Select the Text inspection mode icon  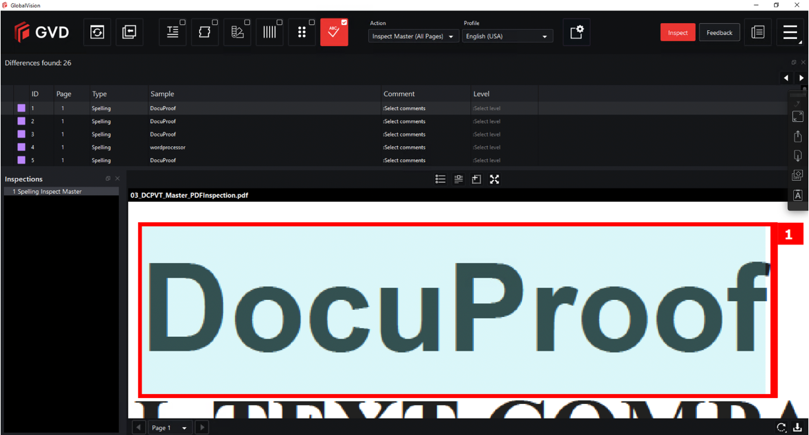pyautogui.click(x=172, y=32)
